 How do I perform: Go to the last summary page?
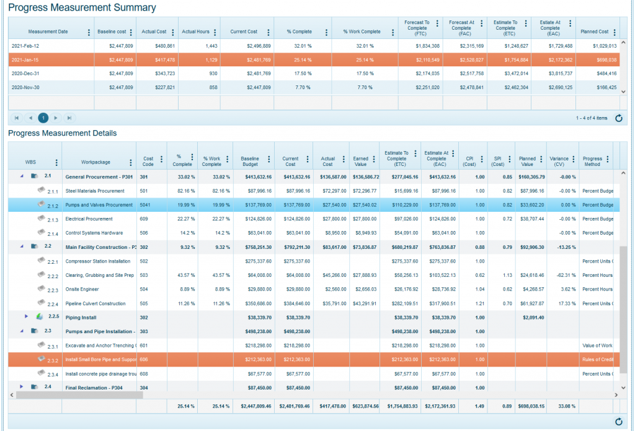click(69, 118)
